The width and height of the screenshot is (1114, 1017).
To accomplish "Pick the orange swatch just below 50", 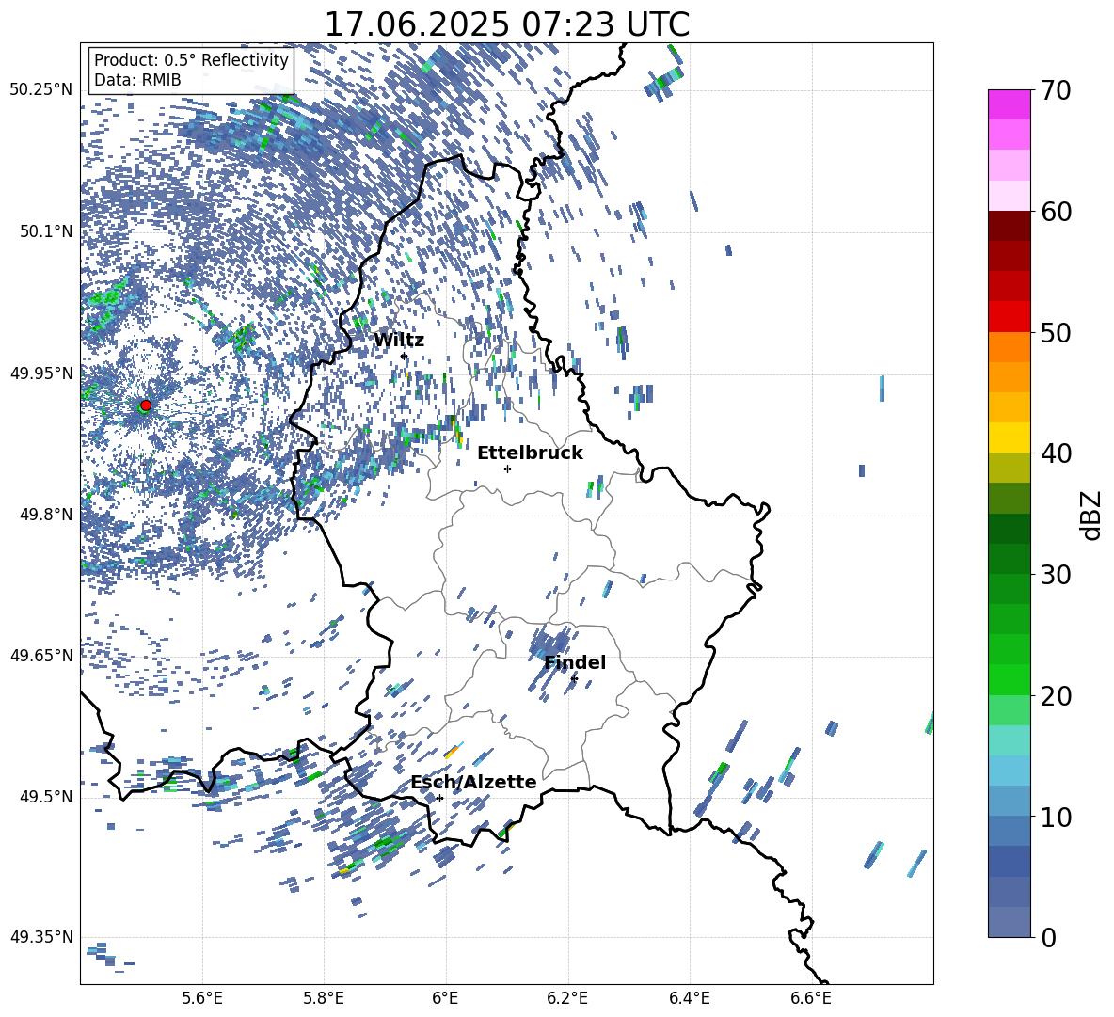I will click(x=1010, y=347).
